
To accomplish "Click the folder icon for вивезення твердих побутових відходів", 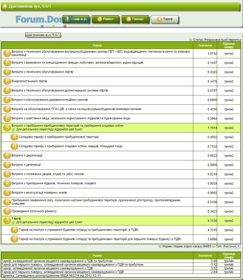I will click(7, 63).
